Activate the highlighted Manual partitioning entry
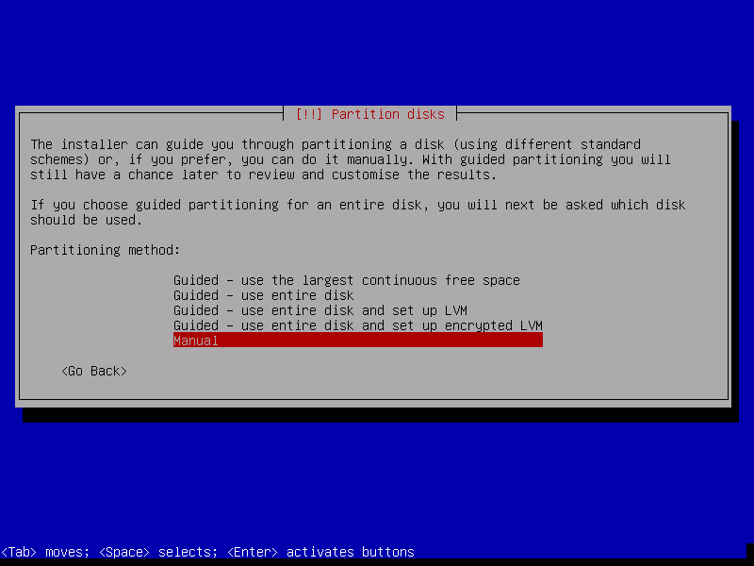 (358, 341)
